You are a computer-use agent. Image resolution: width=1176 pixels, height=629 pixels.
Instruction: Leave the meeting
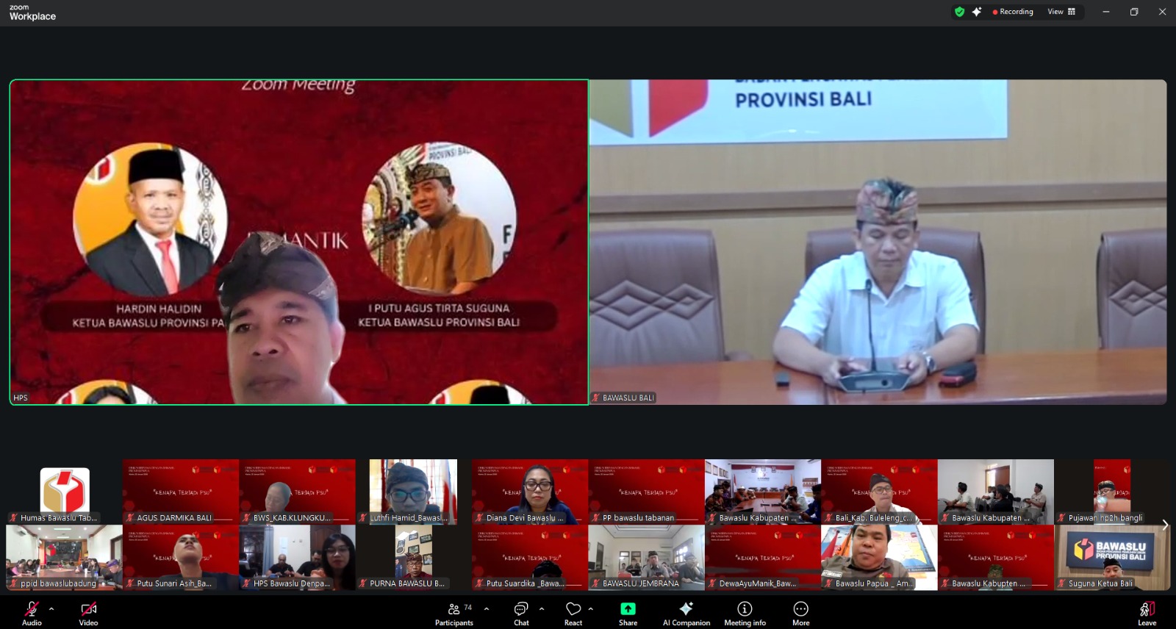click(x=1147, y=613)
